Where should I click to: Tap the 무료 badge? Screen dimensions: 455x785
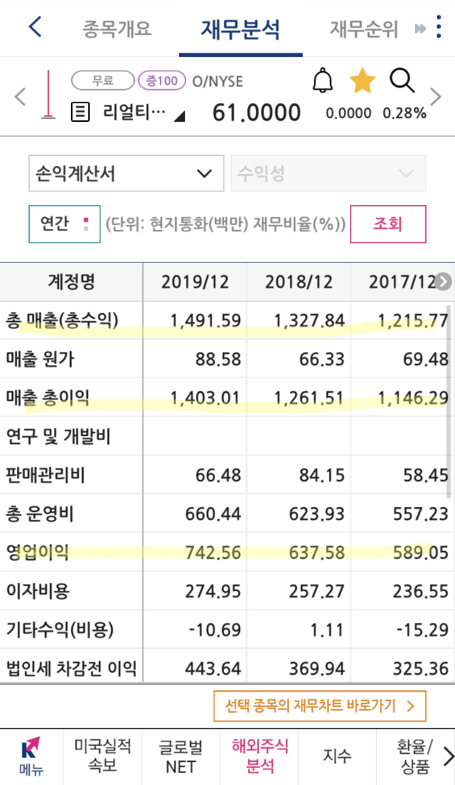click(x=103, y=80)
